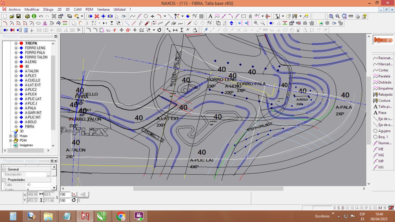Select the circle drawing tool
395x222 pixels.
pyautogui.click(x=146, y=16)
